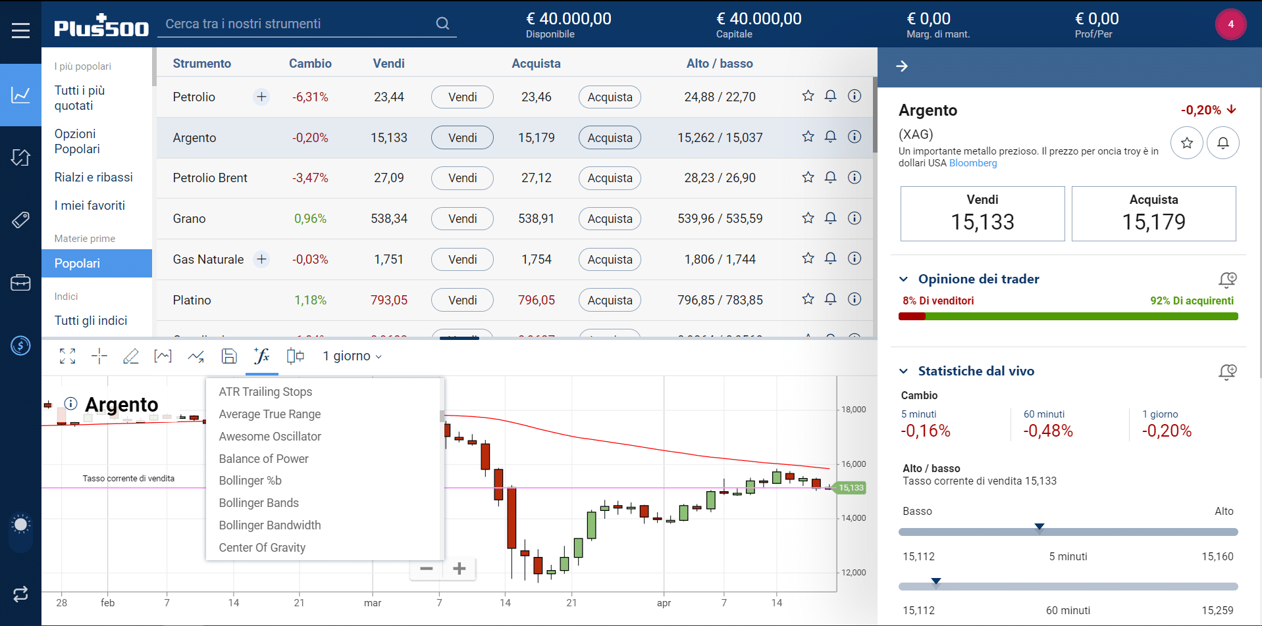The height and width of the screenshot is (626, 1262).
Task: Select Center Of Gravity indicator
Action: point(262,548)
